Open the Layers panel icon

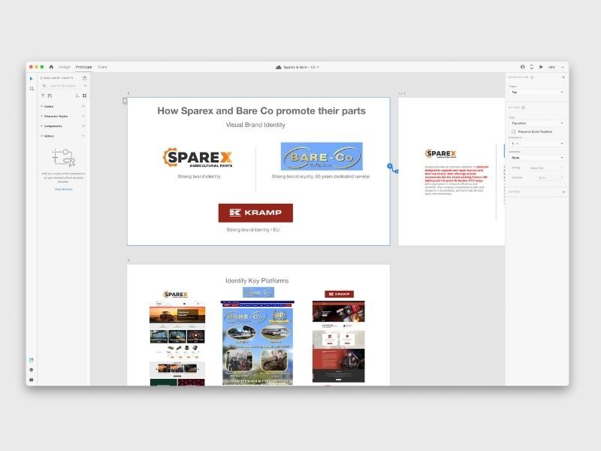pyautogui.click(x=32, y=370)
